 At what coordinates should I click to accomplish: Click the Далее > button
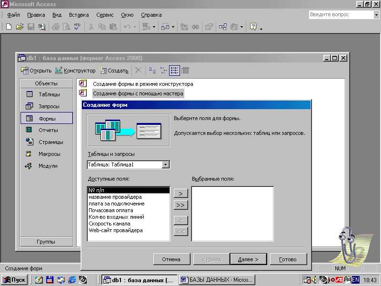(248, 259)
